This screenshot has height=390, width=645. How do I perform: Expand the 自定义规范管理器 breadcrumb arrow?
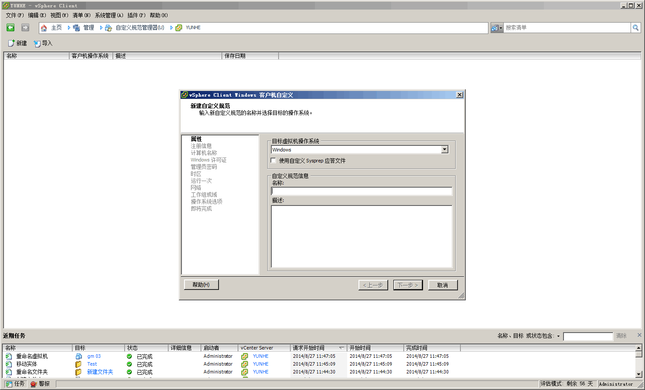pos(171,27)
